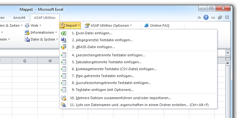
Task: Choose Mehrere Dateien zusammenführen und/oder importieren
Action: click(139, 98)
